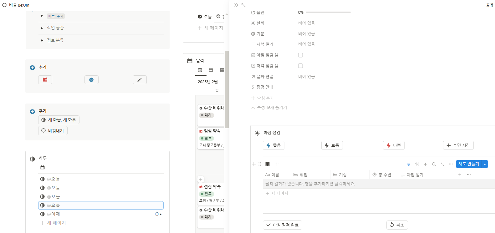
Task: Open the three-dot database options menu
Action: [451, 164]
